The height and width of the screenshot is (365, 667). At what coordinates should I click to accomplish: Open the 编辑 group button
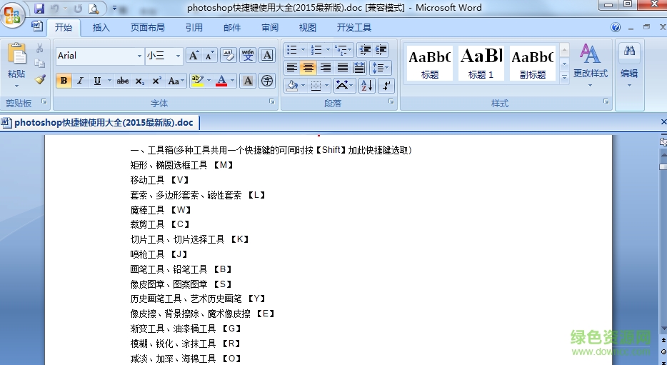point(629,65)
